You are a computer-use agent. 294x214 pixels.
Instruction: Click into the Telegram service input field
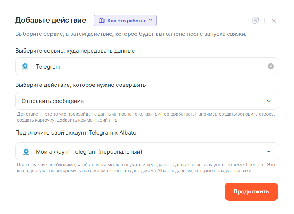point(149,67)
